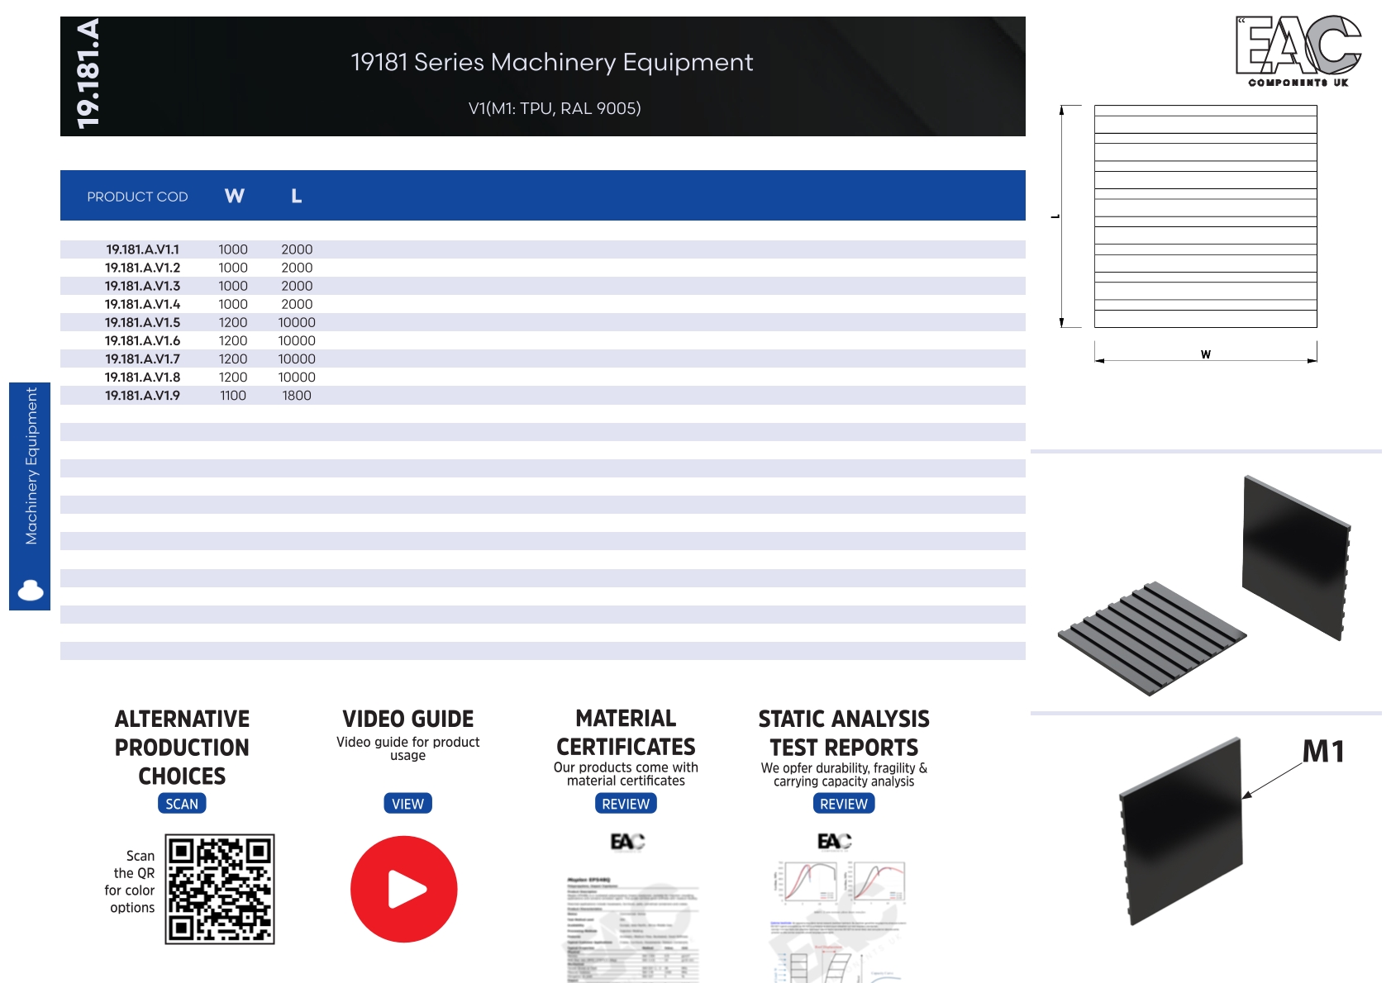Screen dimensions: 1391x983
Task: Click the ALTERNATIVE PRODUCTION CHOICES heading
Action: [x=182, y=747]
